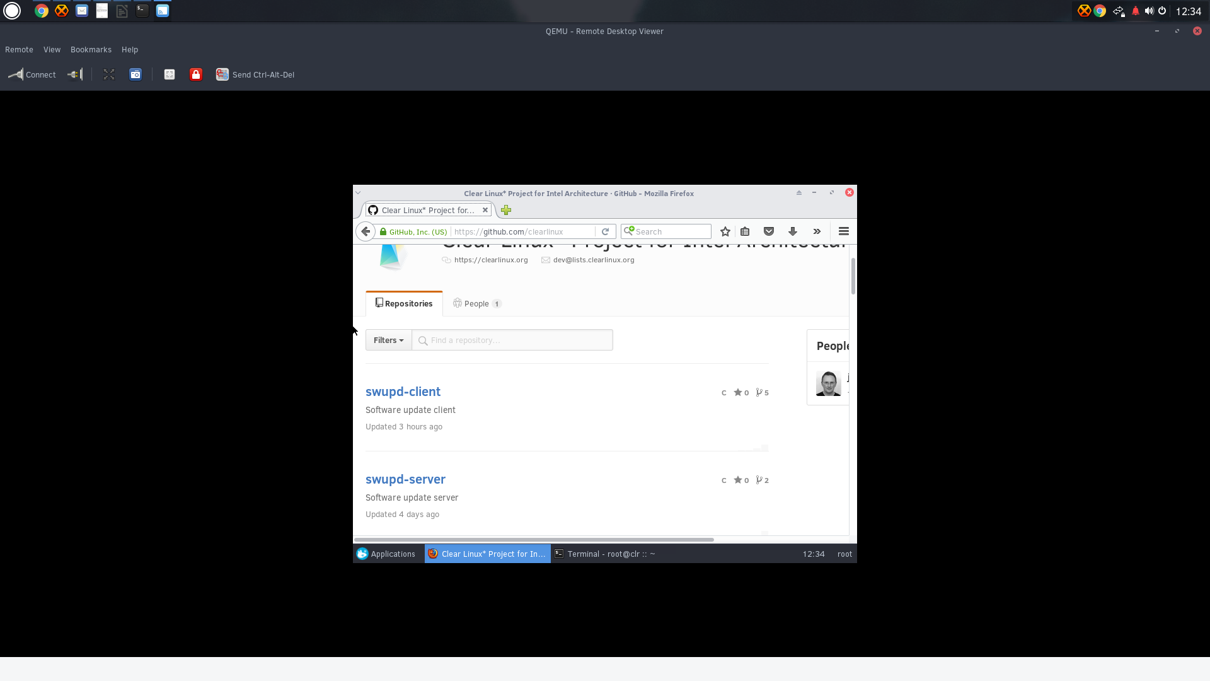This screenshot has width=1210, height=681.
Task: Click the member avatar in People panel
Action: coord(828,383)
